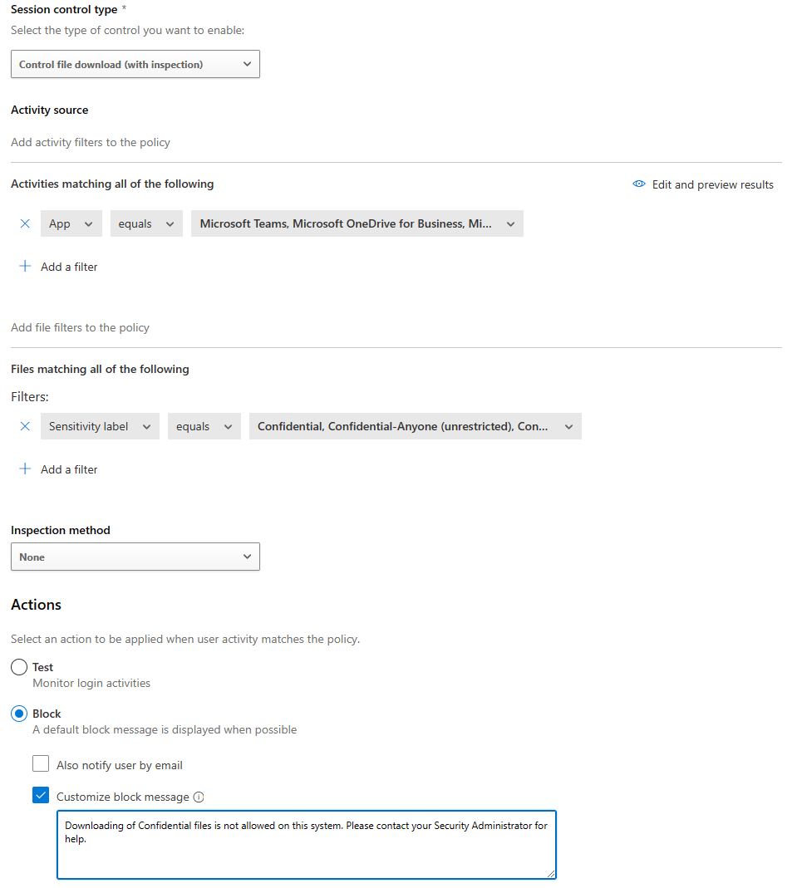Screen dimensions: 792x888
Task: Click the Activities matching all of the following text
Action: (x=113, y=184)
